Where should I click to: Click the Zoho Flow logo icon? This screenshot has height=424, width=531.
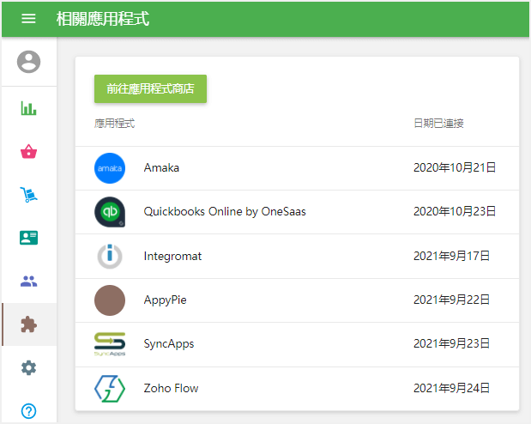click(110, 389)
